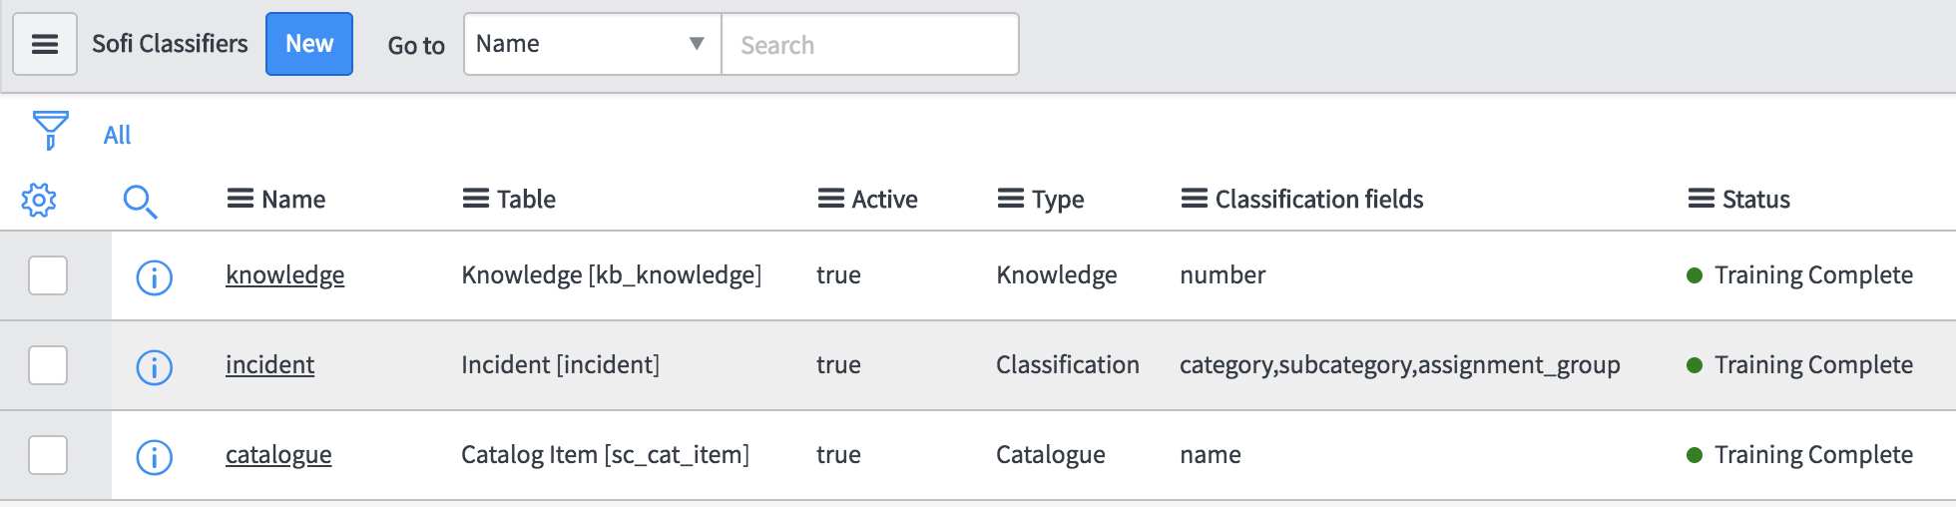This screenshot has width=1956, height=507.
Task: Open the hamburger list context menu
Action: click(x=45, y=44)
